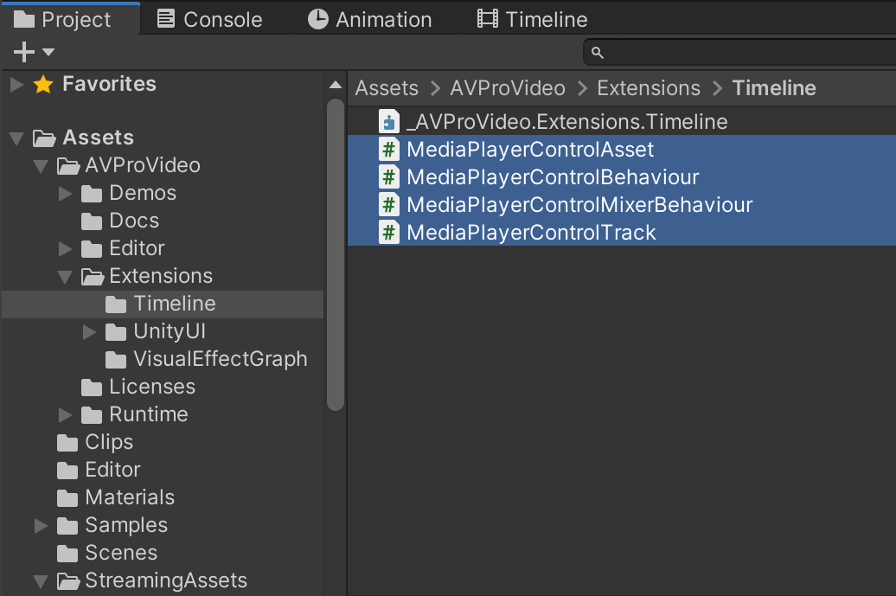Click the MediaPlayerControlTrack script icon
Screen dimensions: 896x596
coord(389,233)
